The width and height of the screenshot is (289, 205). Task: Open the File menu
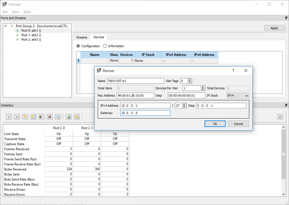point(5,12)
